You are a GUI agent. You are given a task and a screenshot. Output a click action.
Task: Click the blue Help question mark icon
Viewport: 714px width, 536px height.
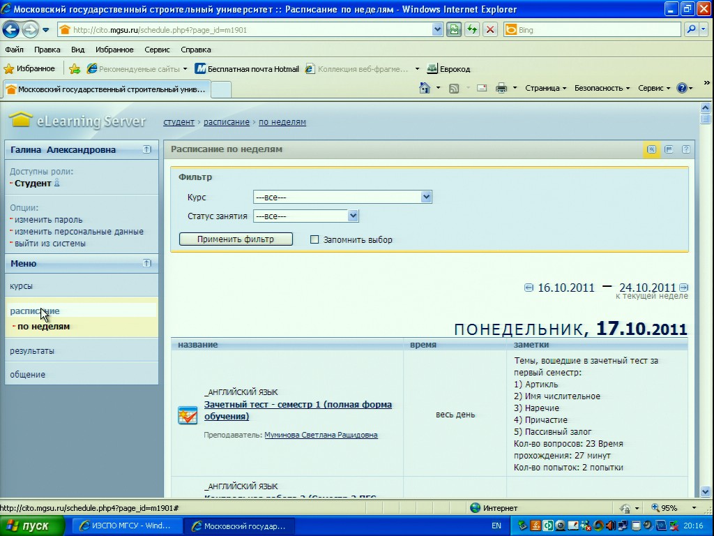click(682, 88)
